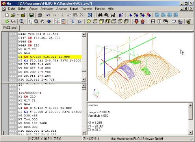Select the hand pan tool
The height and width of the screenshot is (142, 195).
pyautogui.click(x=42, y=21)
